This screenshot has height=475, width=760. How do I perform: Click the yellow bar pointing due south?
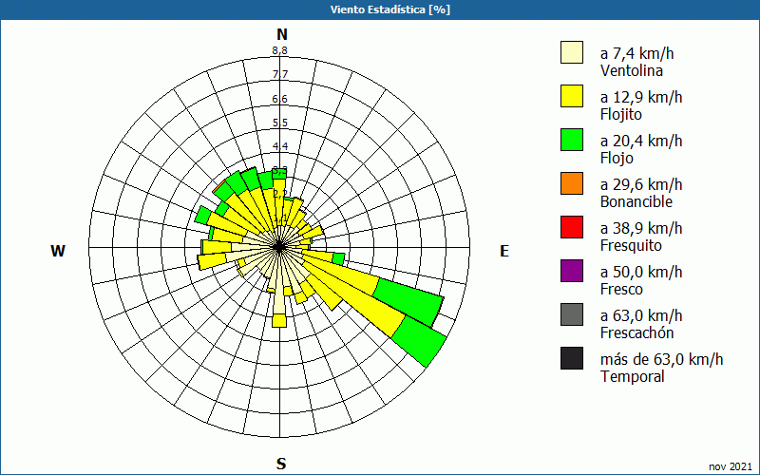point(279,320)
